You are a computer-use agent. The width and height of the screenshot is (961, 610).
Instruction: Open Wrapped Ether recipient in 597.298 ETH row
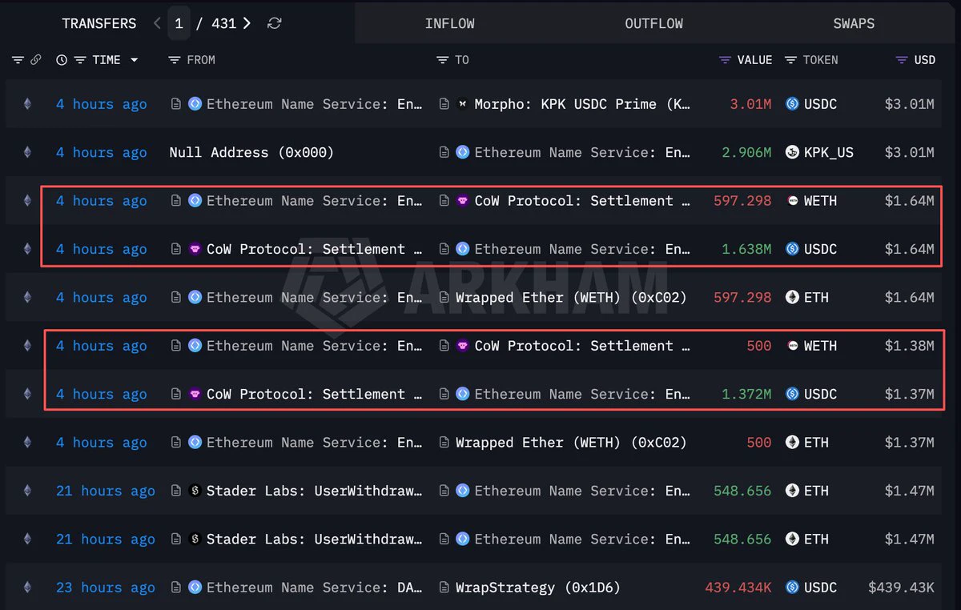coord(571,297)
